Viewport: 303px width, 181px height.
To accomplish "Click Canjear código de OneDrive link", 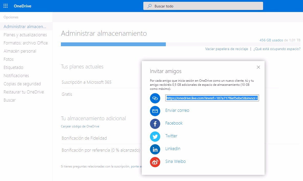I will click(80, 126).
